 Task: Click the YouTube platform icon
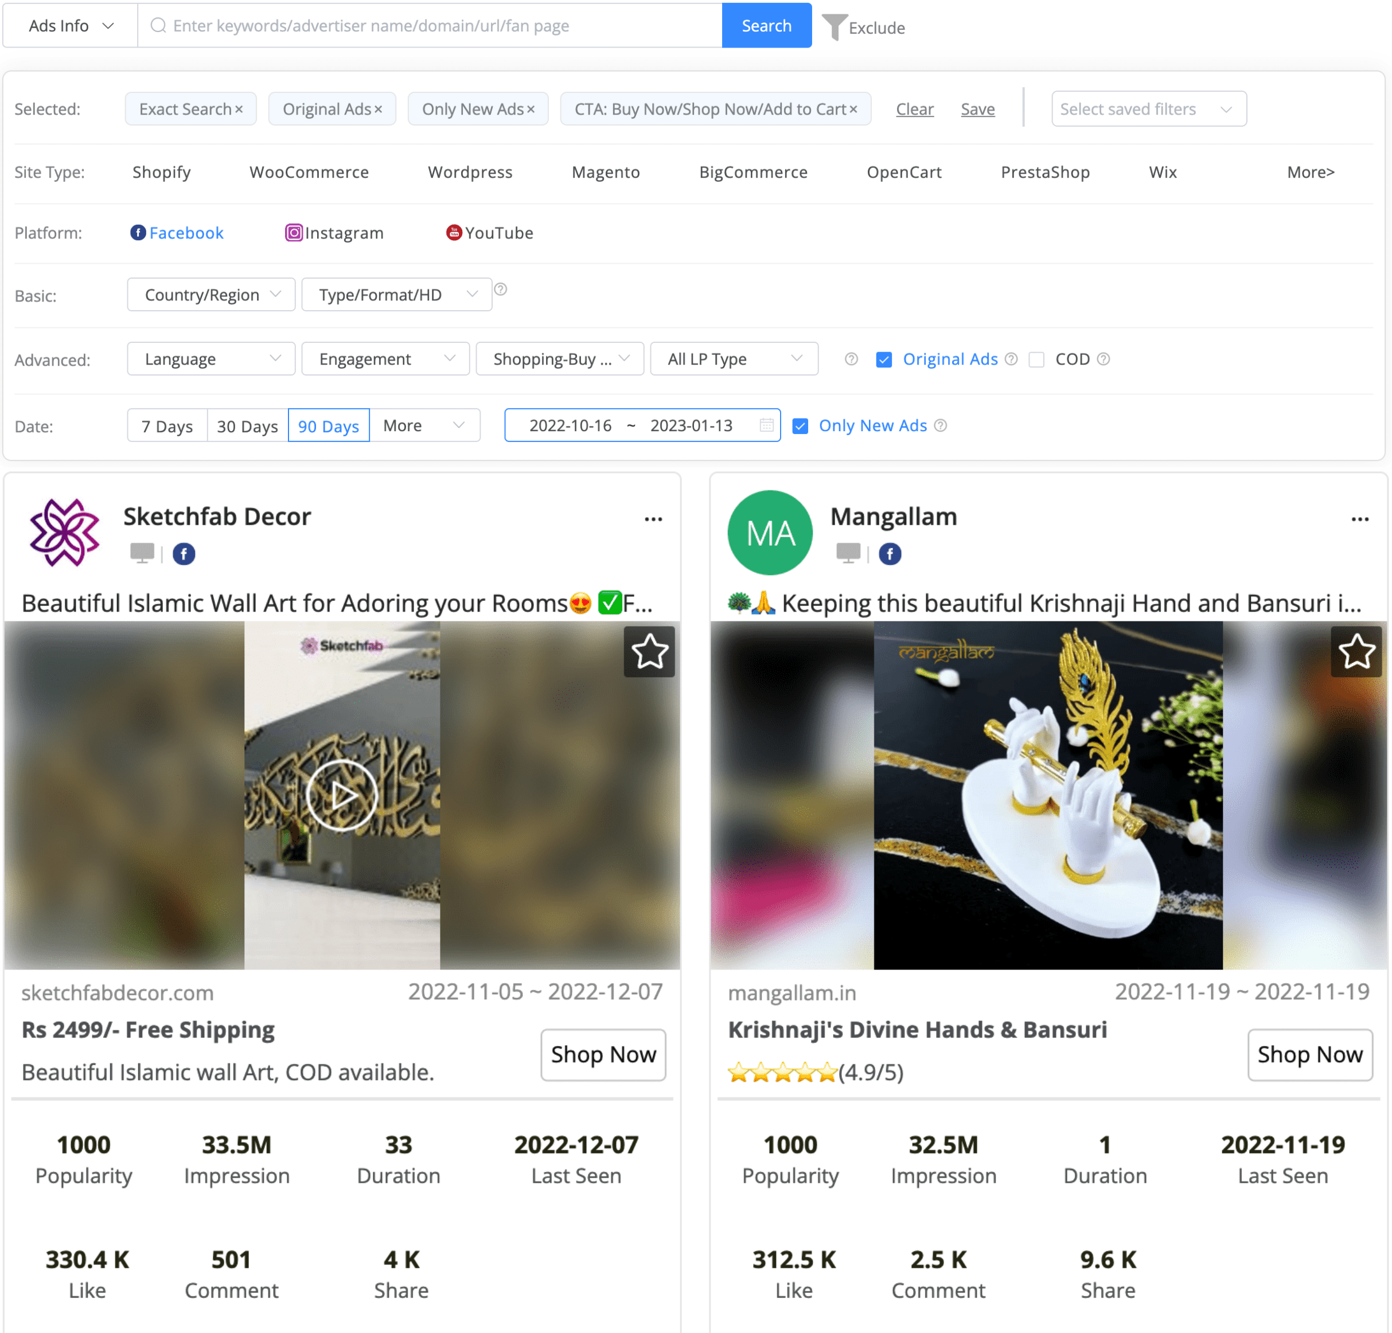454,233
